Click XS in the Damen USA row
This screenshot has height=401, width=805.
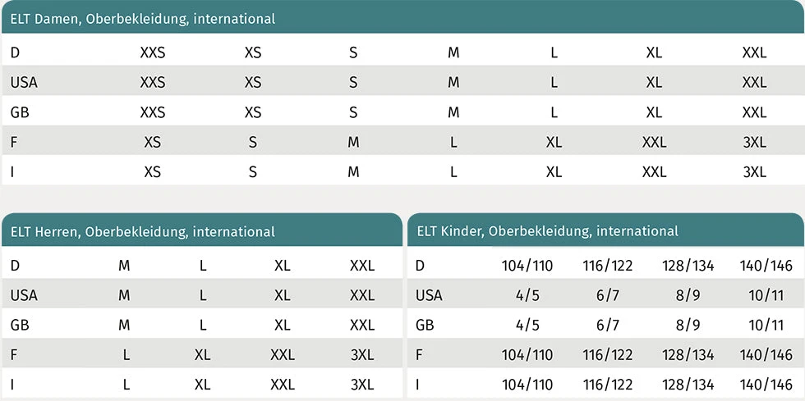(x=253, y=82)
